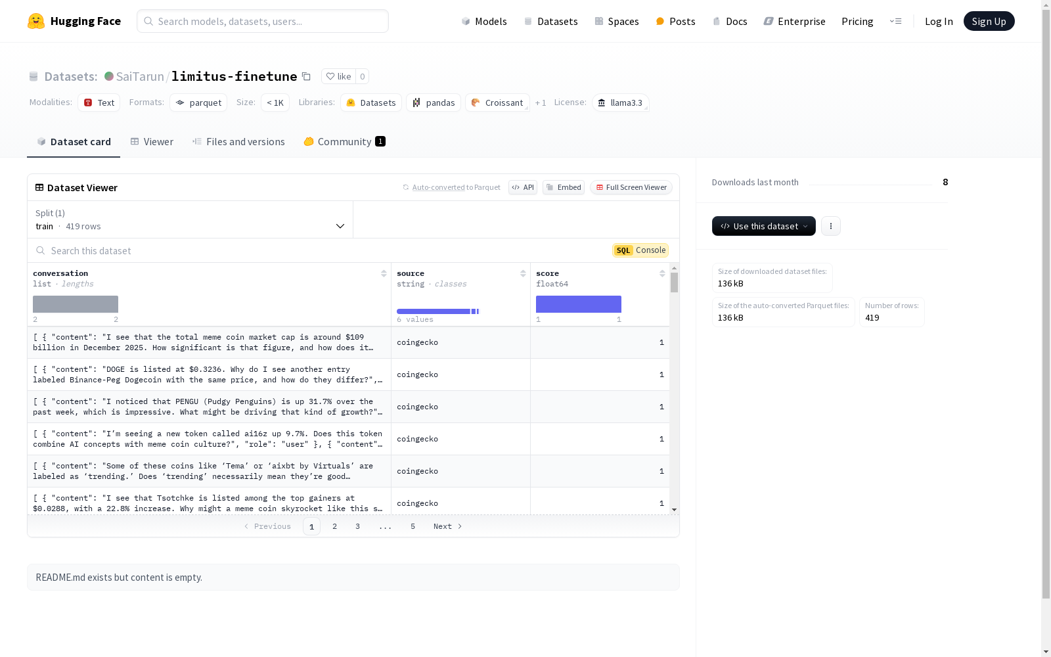Select the row about DOGE listed at $0.3236

348,374
